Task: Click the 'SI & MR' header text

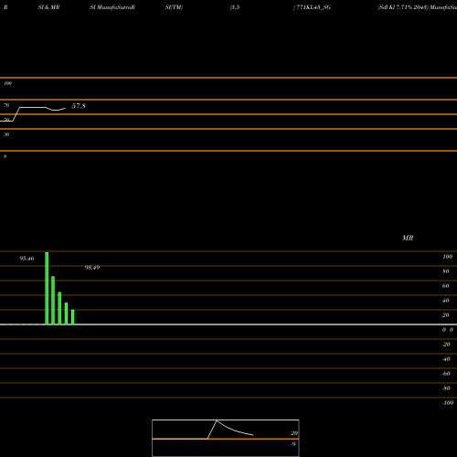Action: [x=48, y=7]
